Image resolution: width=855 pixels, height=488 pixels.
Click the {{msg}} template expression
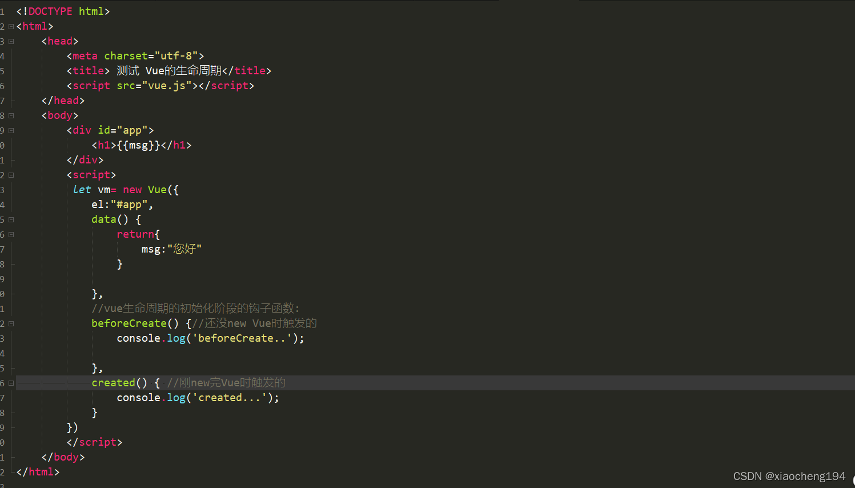[139, 145]
